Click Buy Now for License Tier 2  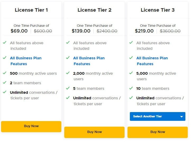point(94,132)
